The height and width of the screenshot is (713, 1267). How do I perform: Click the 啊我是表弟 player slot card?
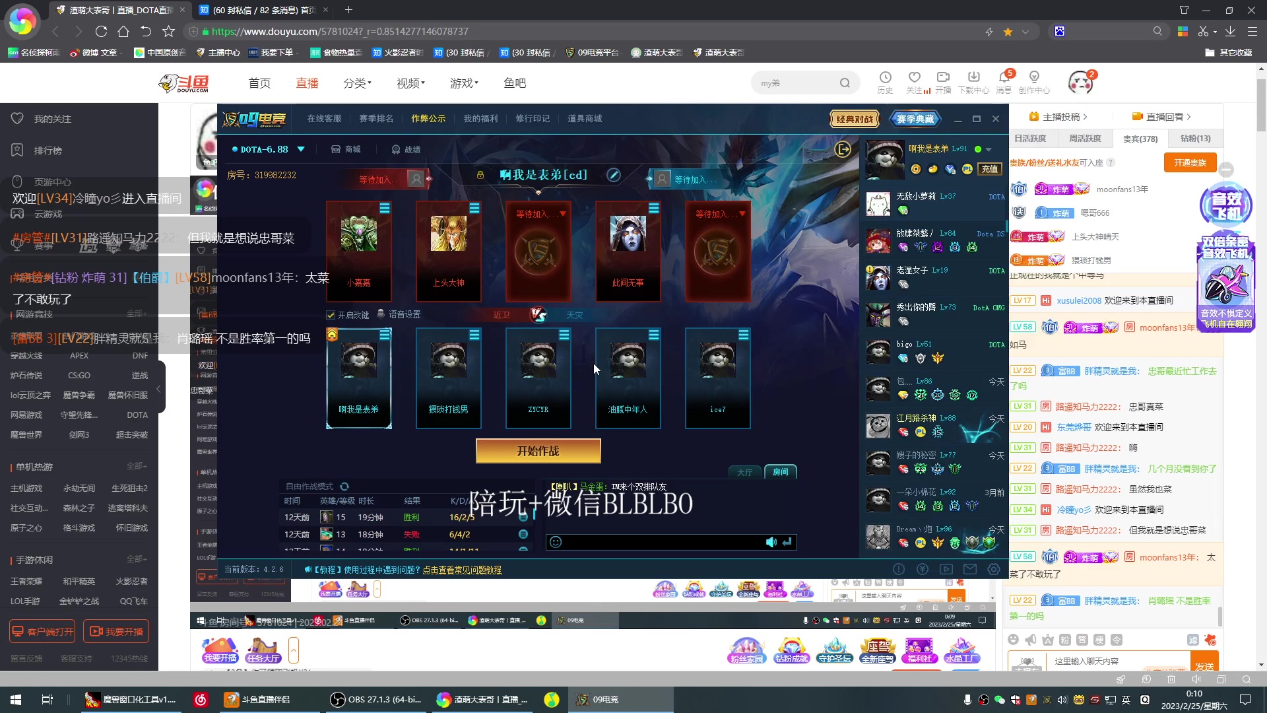pos(358,378)
